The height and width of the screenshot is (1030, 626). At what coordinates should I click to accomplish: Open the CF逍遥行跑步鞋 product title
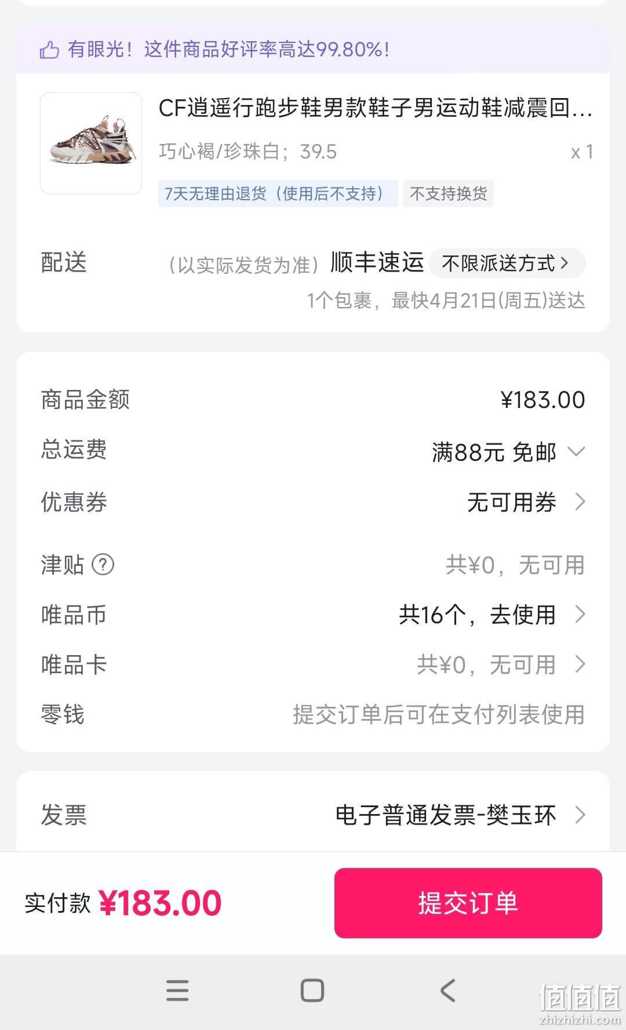click(376, 109)
